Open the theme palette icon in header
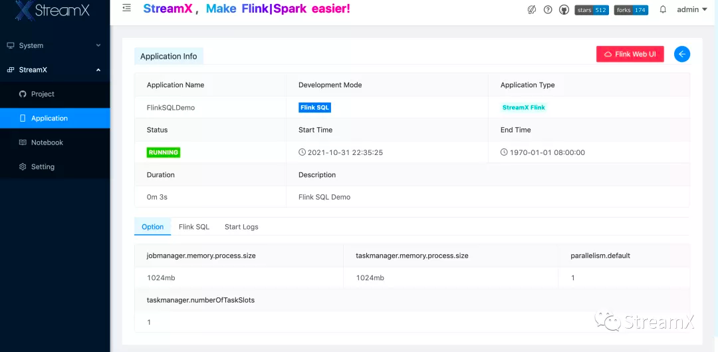Image resolution: width=718 pixels, height=352 pixels. (531, 10)
